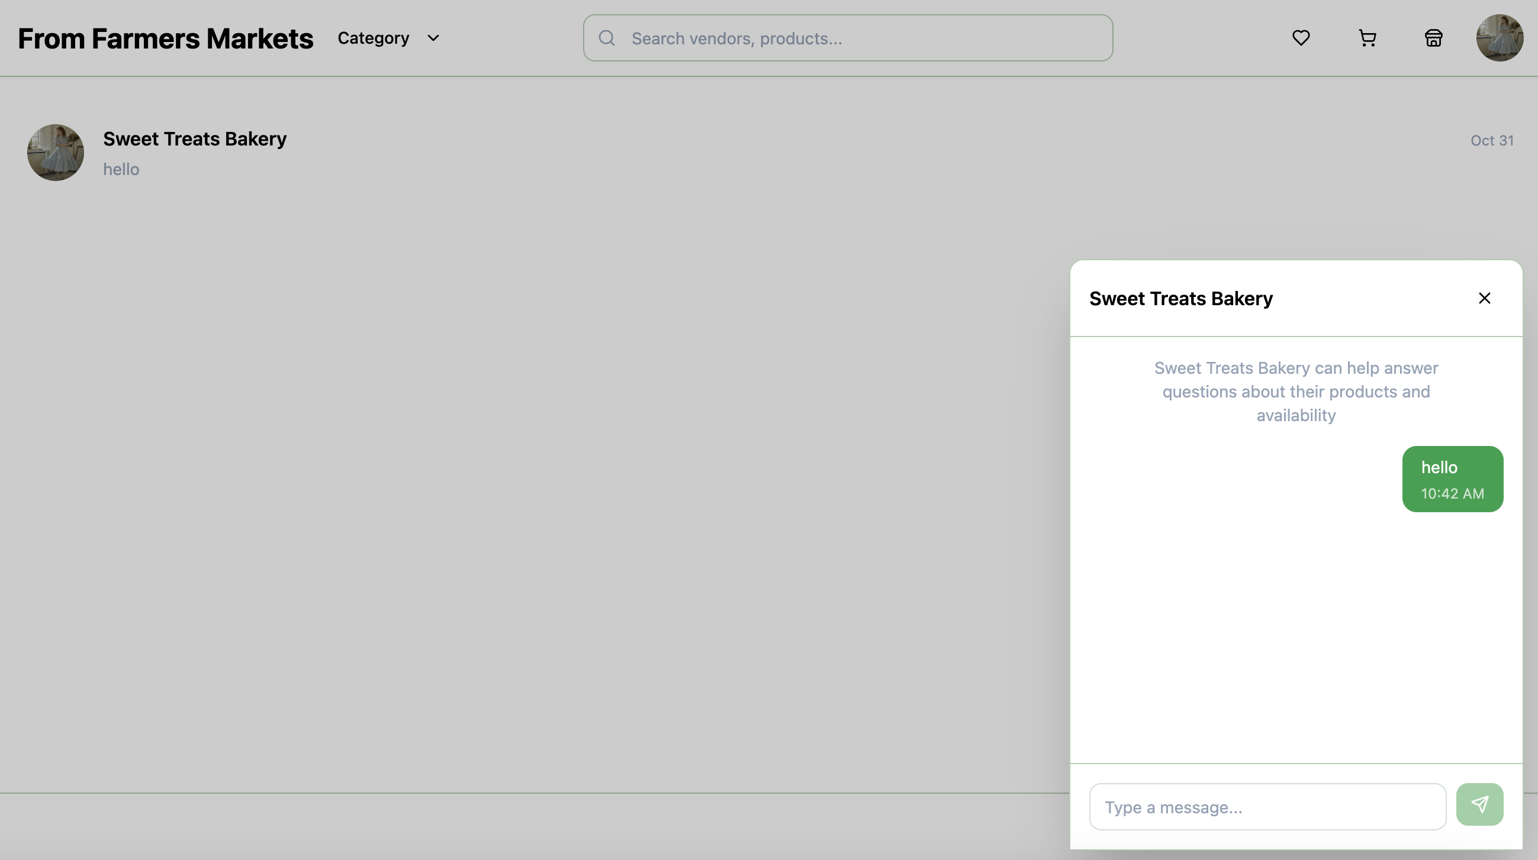Focus the vendors and products search field

point(860,38)
